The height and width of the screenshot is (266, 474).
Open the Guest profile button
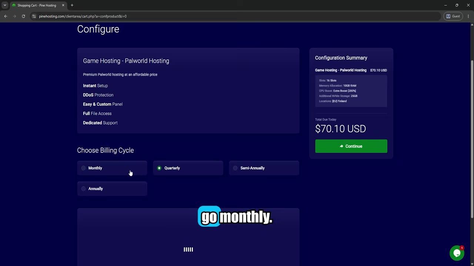point(453,16)
